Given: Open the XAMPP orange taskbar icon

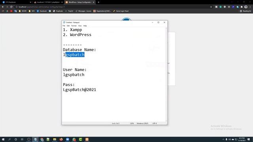Looking at the screenshot, I should (x=87, y=139).
